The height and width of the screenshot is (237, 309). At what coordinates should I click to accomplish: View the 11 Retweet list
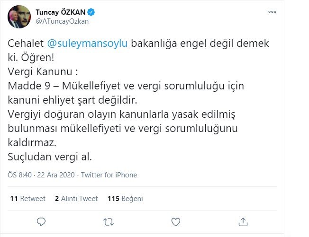click(28, 199)
